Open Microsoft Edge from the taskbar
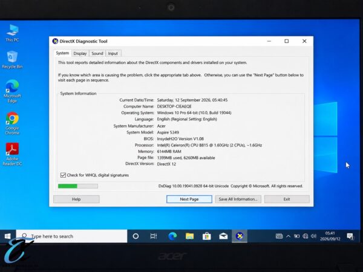 tap(172, 236)
